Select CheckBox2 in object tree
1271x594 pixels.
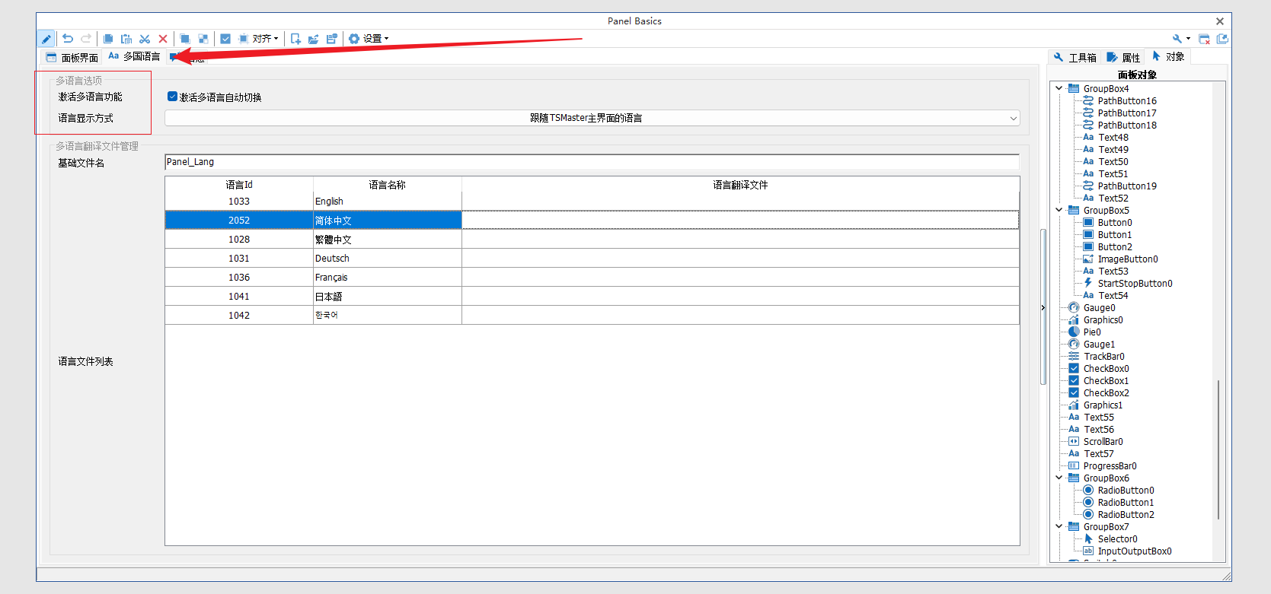[1106, 393]
